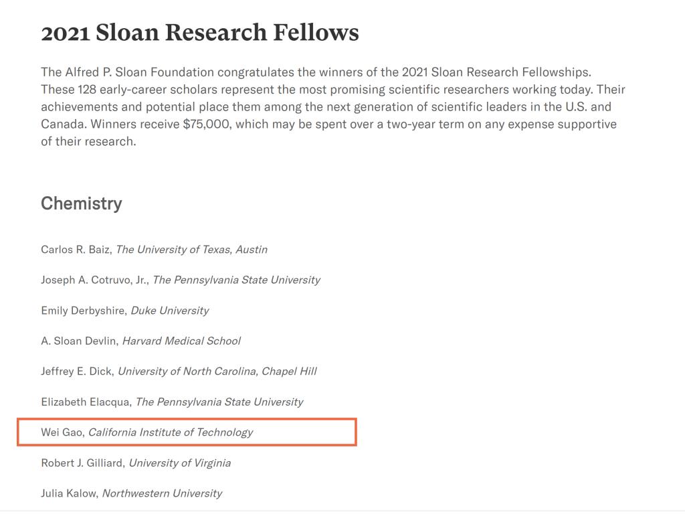Click the "2021 Sloan Research Fellows" page title
The height and width of the screenshot is (514, 685).
click(x=199, y=33)
